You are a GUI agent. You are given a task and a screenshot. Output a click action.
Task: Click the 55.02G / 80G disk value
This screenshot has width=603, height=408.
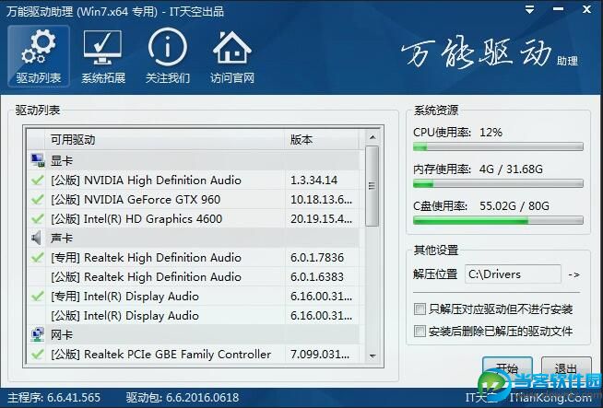click(514, 206)
